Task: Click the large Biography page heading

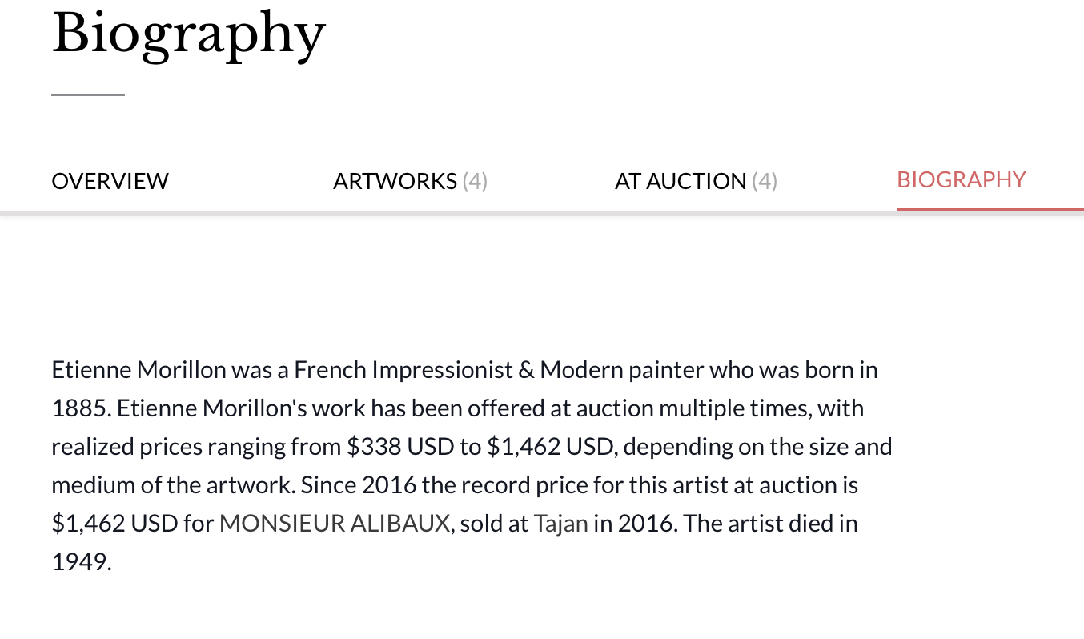Action: point(189,34)
